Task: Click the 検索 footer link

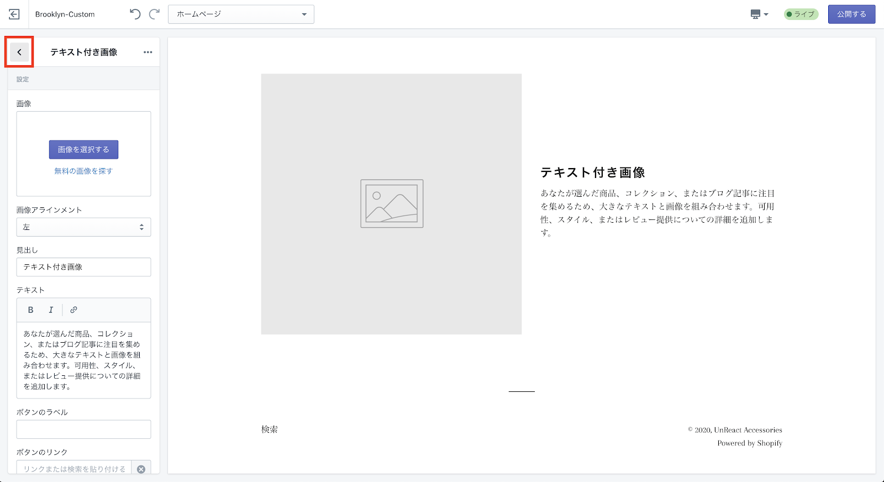Action: [270, 429]
